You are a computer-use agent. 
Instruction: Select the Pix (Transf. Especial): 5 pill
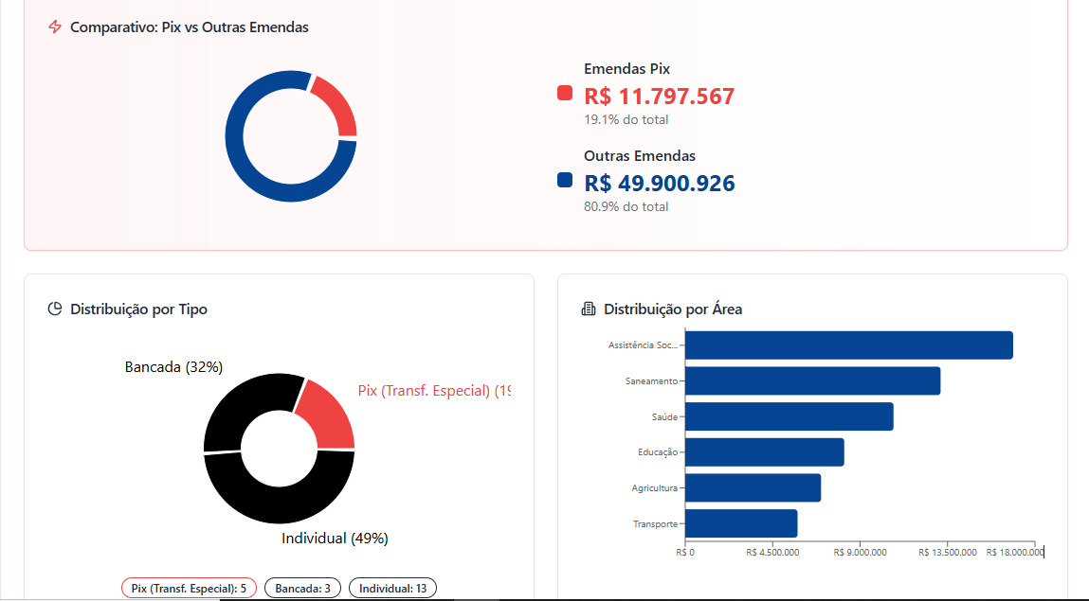pos(189,589)
